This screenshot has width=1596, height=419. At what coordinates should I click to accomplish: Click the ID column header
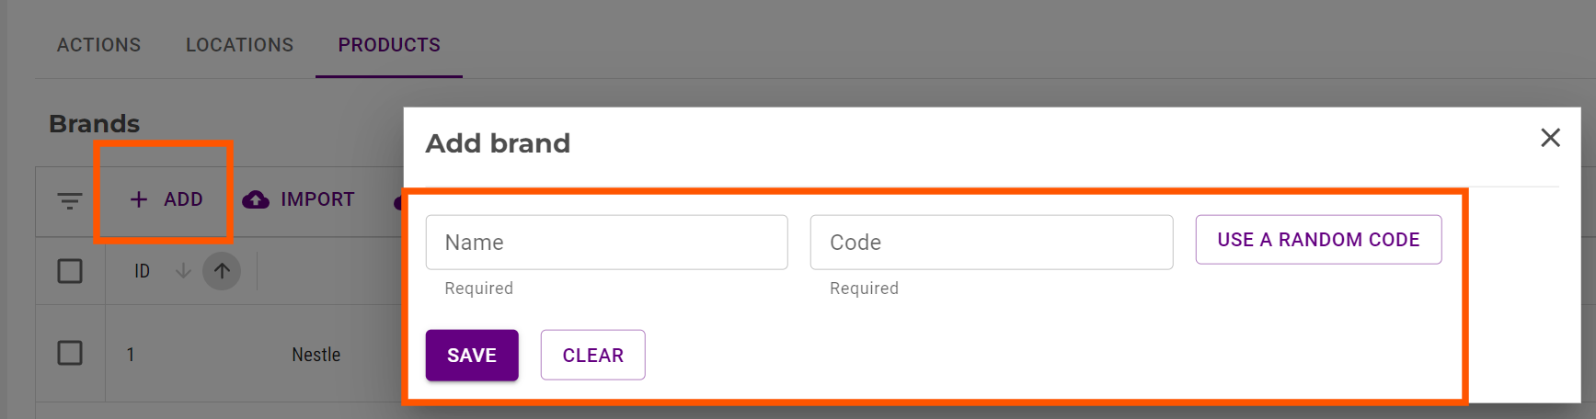coord(142,271)
